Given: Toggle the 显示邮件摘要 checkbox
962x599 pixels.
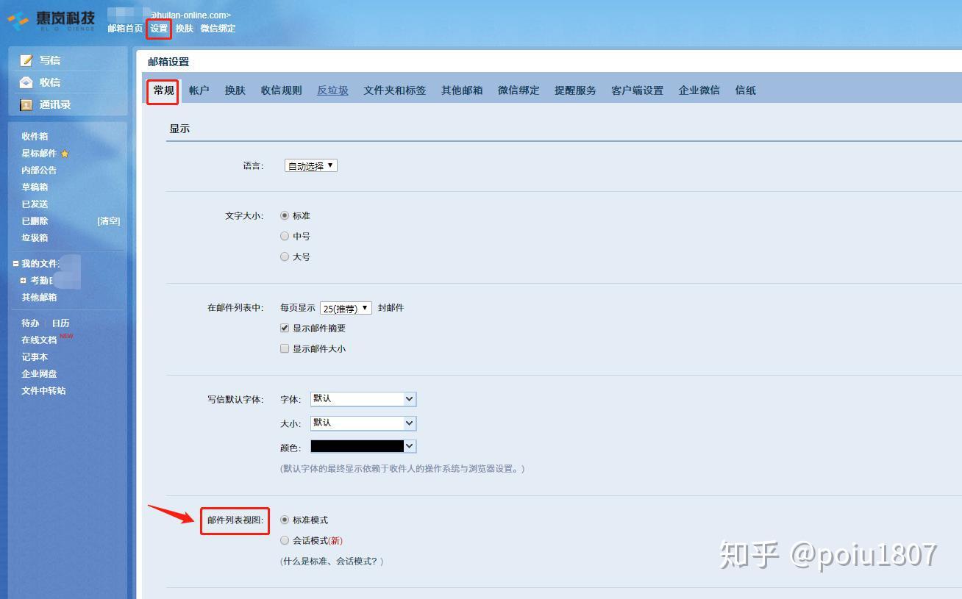Looking at the screenshot, I should [285, 328].
